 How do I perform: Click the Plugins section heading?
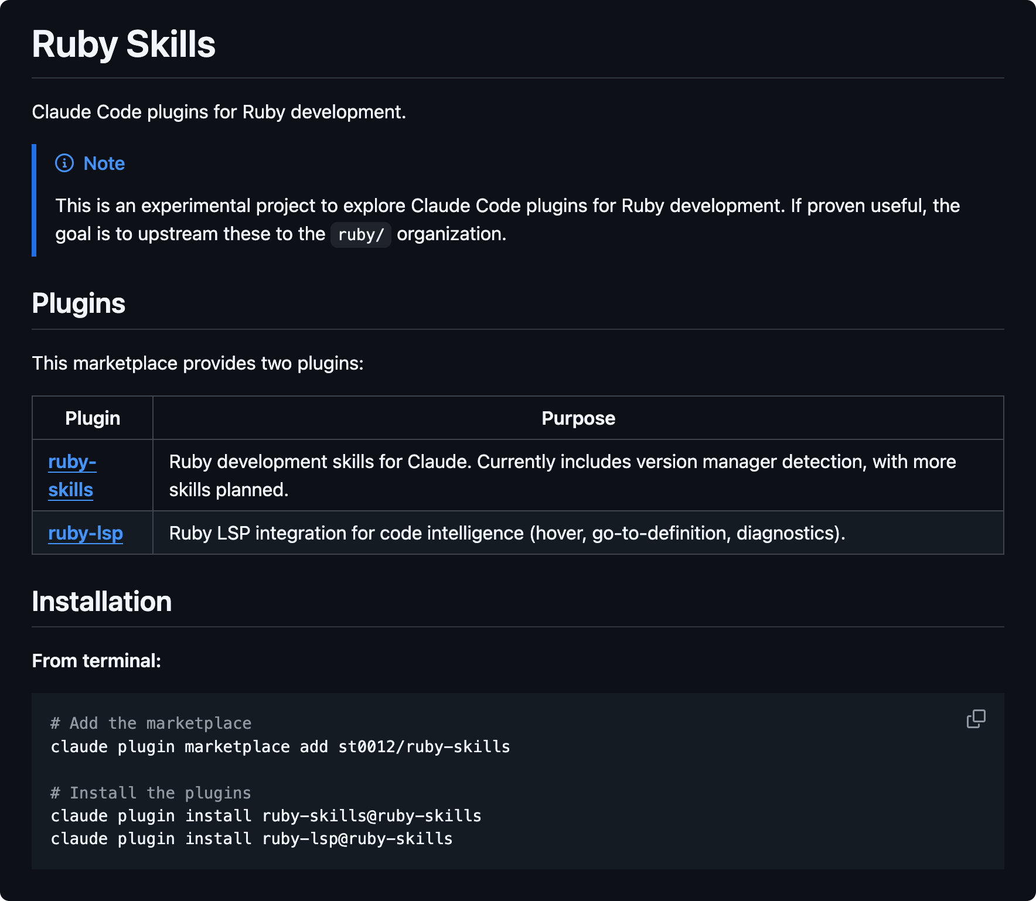pos(79,303)
